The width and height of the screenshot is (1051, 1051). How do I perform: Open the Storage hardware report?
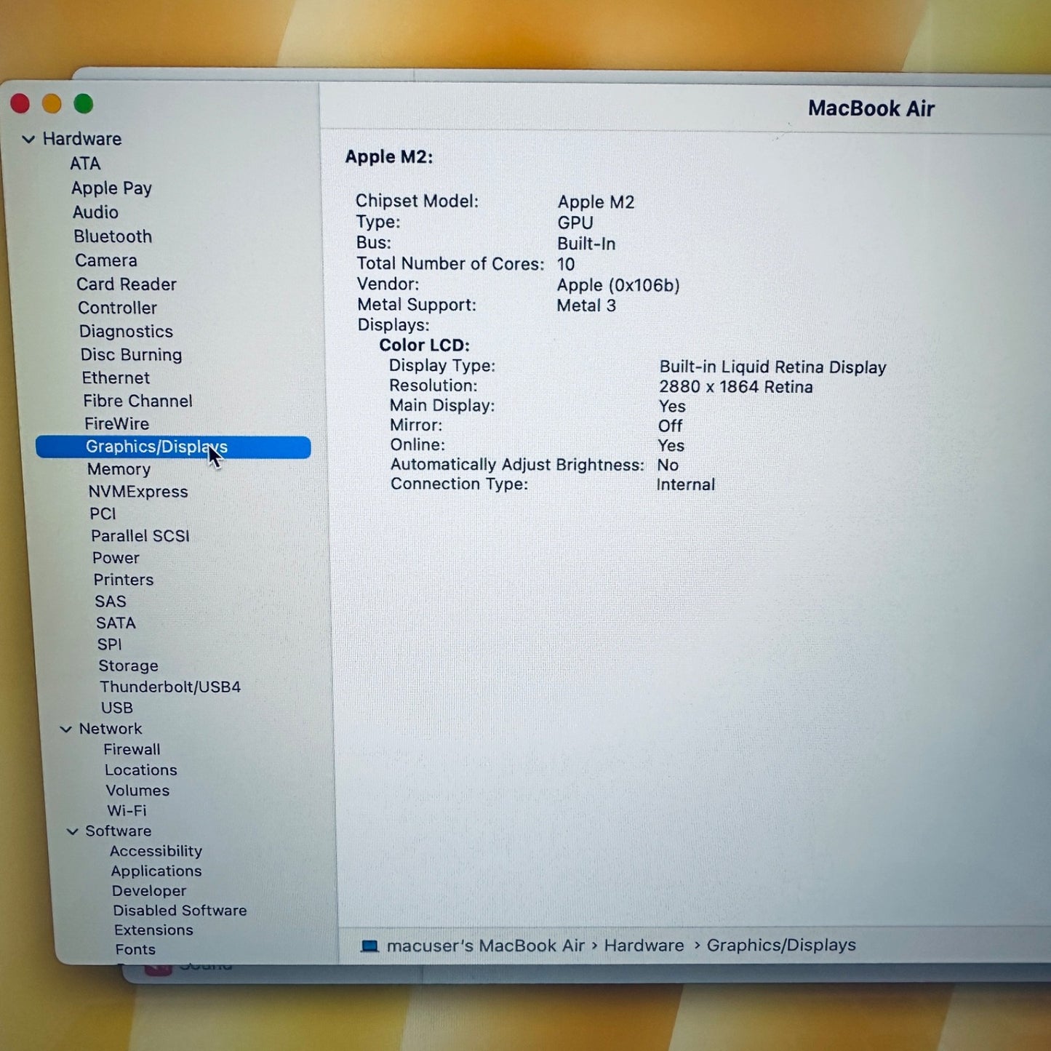[x=128, y=666]
